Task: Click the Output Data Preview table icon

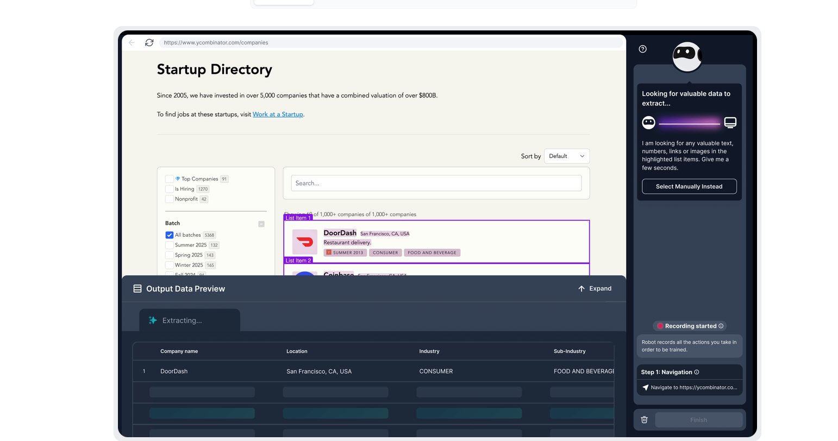Action: pos(137,289)
